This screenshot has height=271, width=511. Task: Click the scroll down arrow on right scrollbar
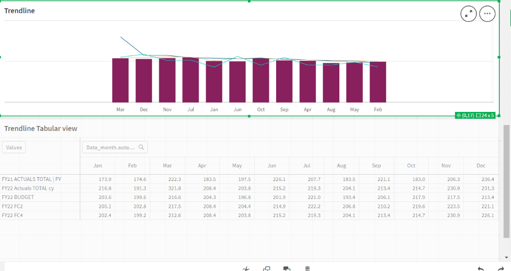pyautogui.click(x=506, y=258)
